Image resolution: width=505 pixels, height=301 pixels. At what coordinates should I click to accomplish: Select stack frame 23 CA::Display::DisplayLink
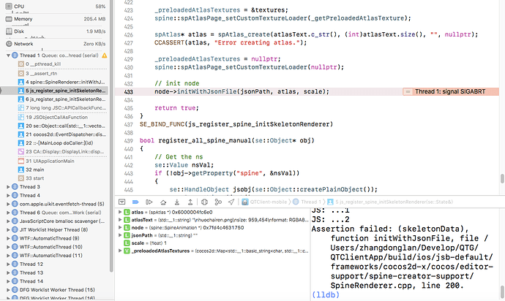[62, 151]
